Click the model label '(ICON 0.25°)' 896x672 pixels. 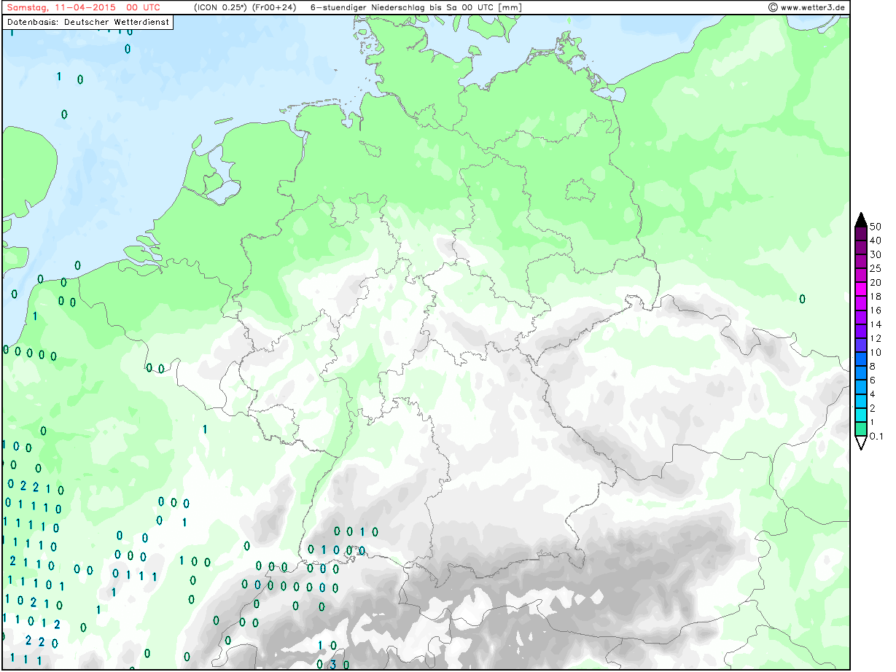(x=220, y=7)
